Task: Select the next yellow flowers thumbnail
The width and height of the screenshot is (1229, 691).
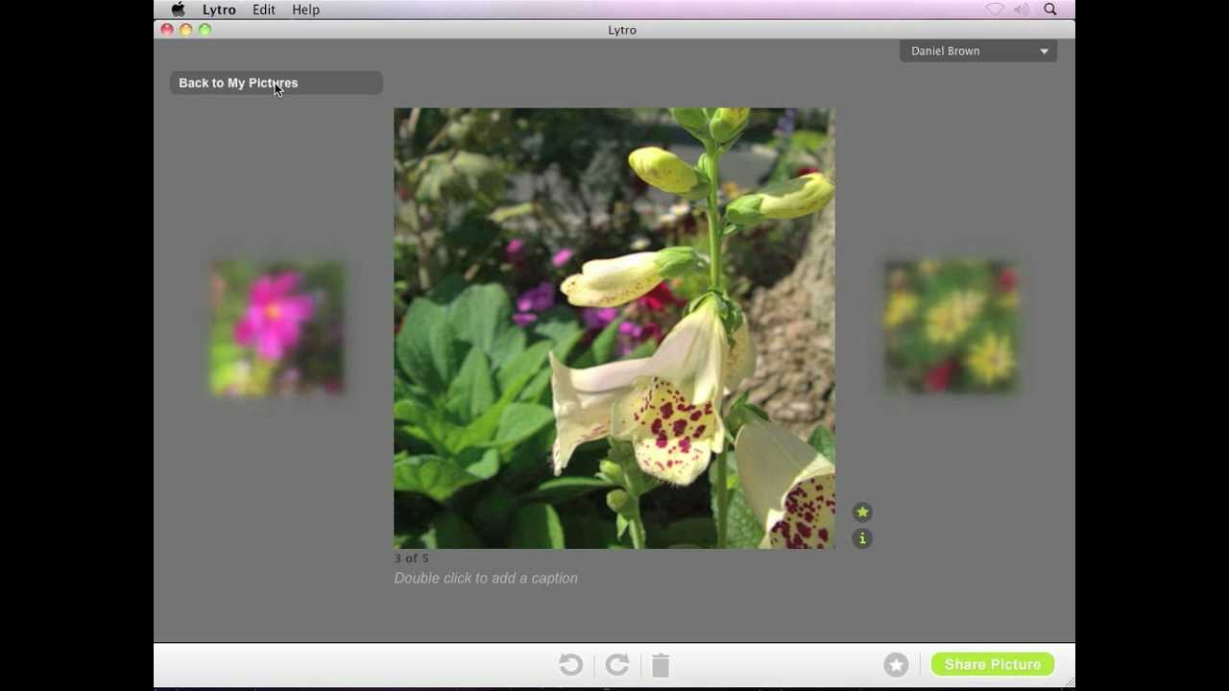Action: [x=951, y=326]
